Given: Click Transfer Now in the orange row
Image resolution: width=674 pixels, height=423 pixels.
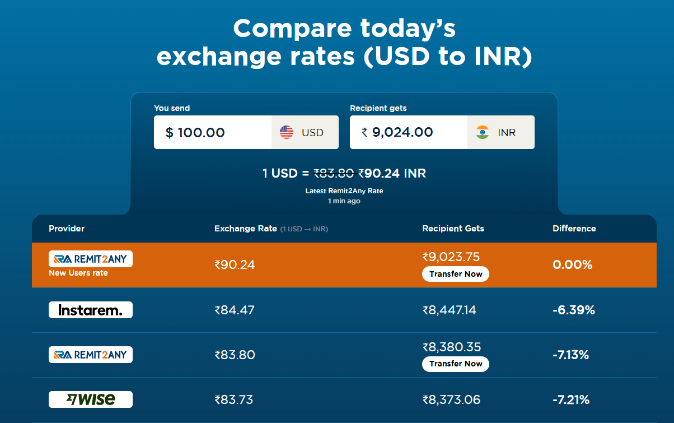Looking at the screenshot, I should tap(456, 274).
